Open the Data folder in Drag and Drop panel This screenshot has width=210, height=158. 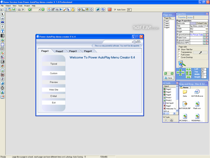tap(185, 93)
